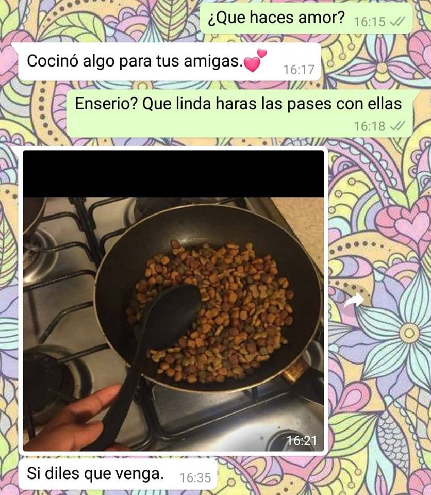Tap the forward arrow beside the photo
The image size is (431, 495).
354,300
